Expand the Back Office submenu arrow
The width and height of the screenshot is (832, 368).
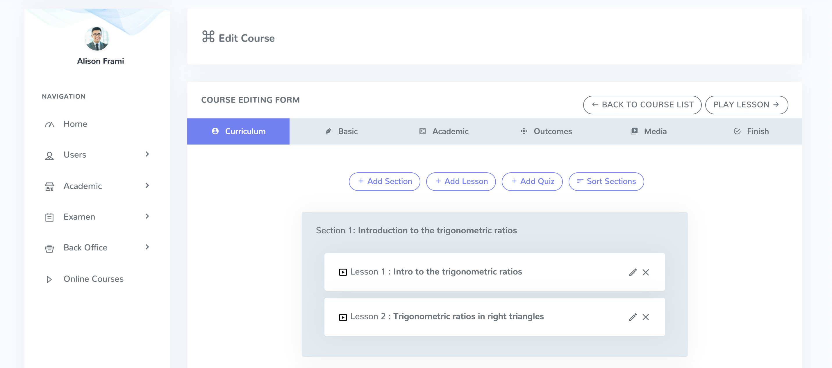(147, 247)
